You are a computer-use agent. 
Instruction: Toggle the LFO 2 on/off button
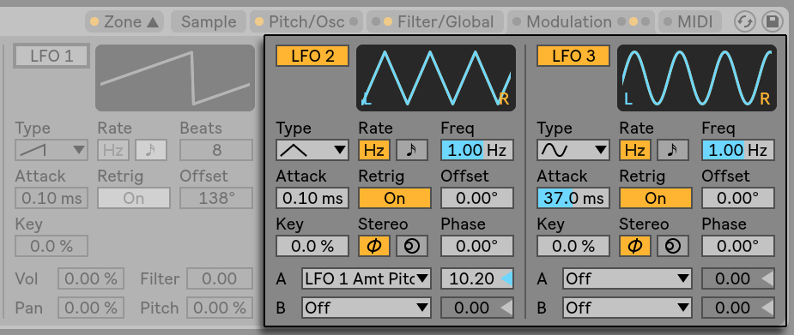[x=312, y=56]
